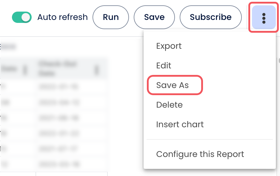The image size is (280, 176).
Task: Run the report
Action: (111, 17)
